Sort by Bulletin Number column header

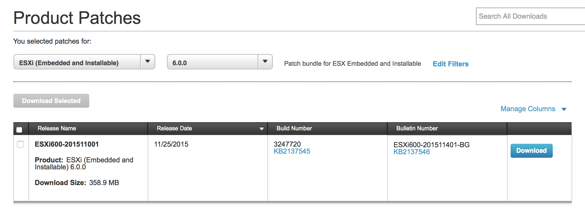[x=417, y=128]
